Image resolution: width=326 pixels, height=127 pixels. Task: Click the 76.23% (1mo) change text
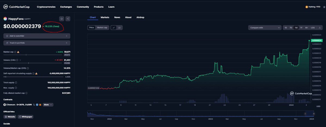tap(52, 27)
